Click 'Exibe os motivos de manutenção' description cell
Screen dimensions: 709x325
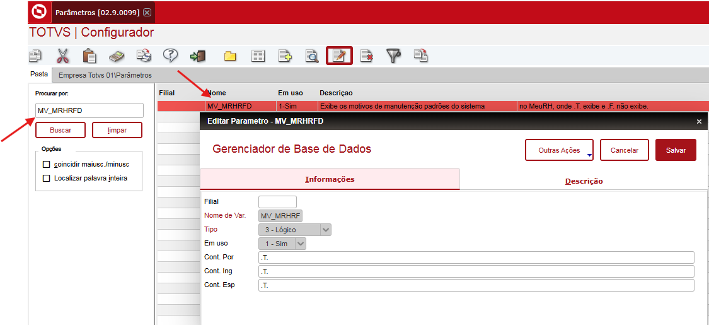(x=417, y=107)
